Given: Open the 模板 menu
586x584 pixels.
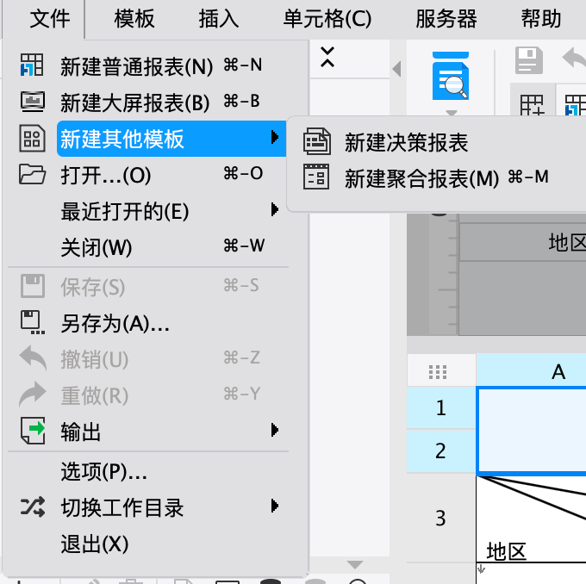Looking at the screenshot, I should pyautogui.click(x=134, y=18).
